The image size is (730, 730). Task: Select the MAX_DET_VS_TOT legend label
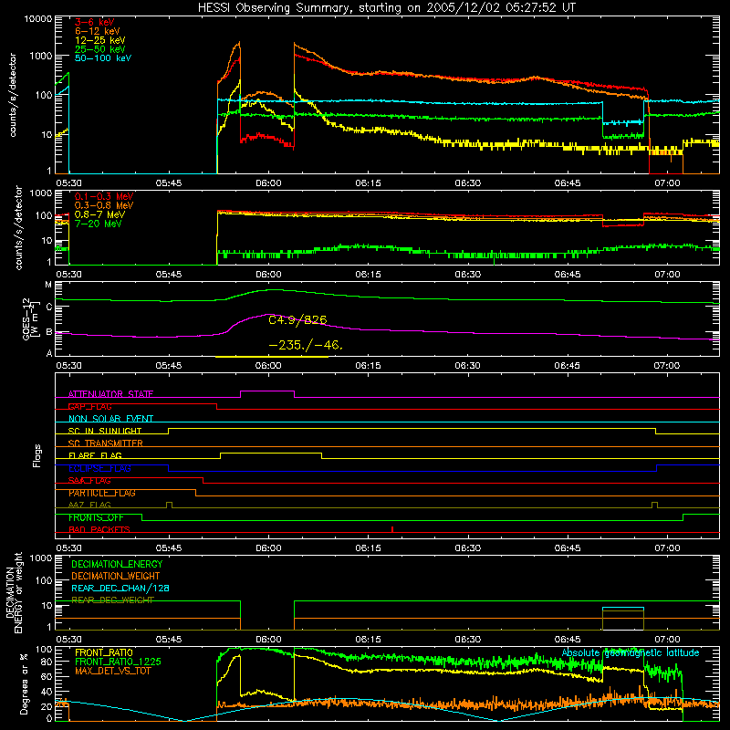coord(112,671)
